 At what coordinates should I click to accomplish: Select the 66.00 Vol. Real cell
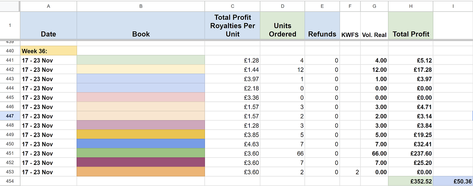click(374, 153)
